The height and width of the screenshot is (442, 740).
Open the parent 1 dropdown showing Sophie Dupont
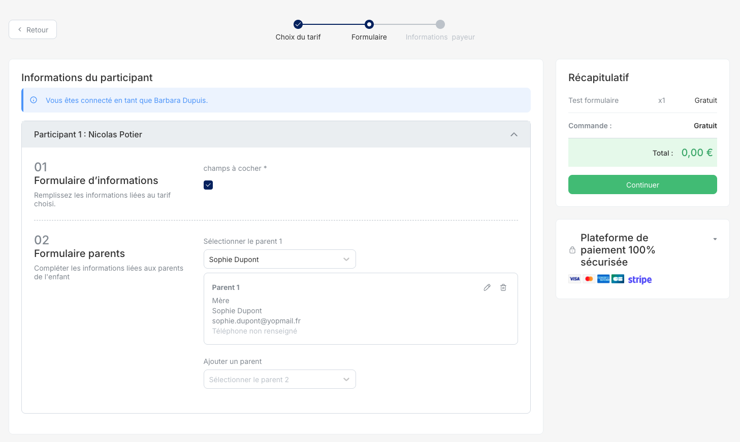[279, 259]
